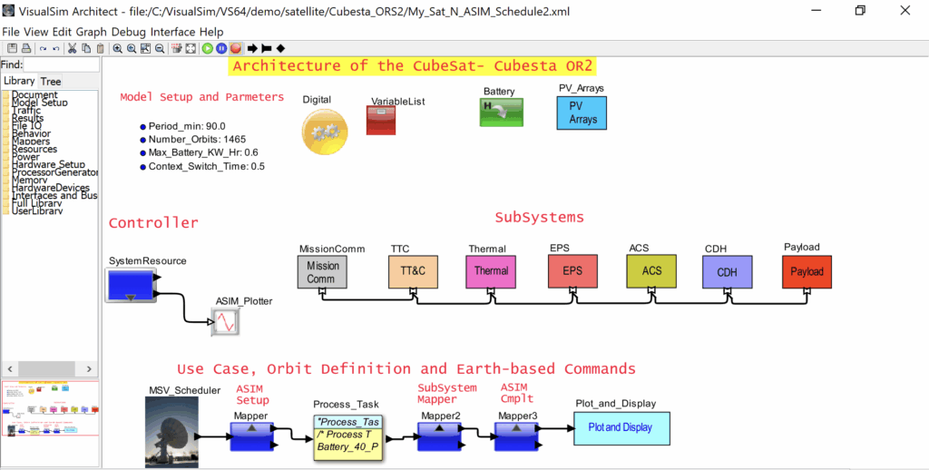This screenshot has width=929, height=470.
Task: Click the Save icon in toolbar
Action: pyautogui.click(x=12, y=48)
